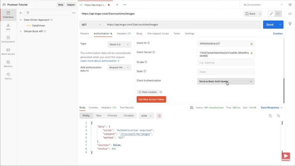Click the YouTube subscribe icon
This screenshot has height=166, width=295.
pos(285,156)
